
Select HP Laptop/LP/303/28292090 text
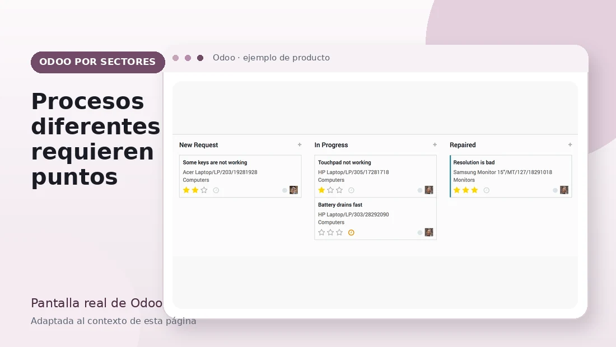(353, 214)
